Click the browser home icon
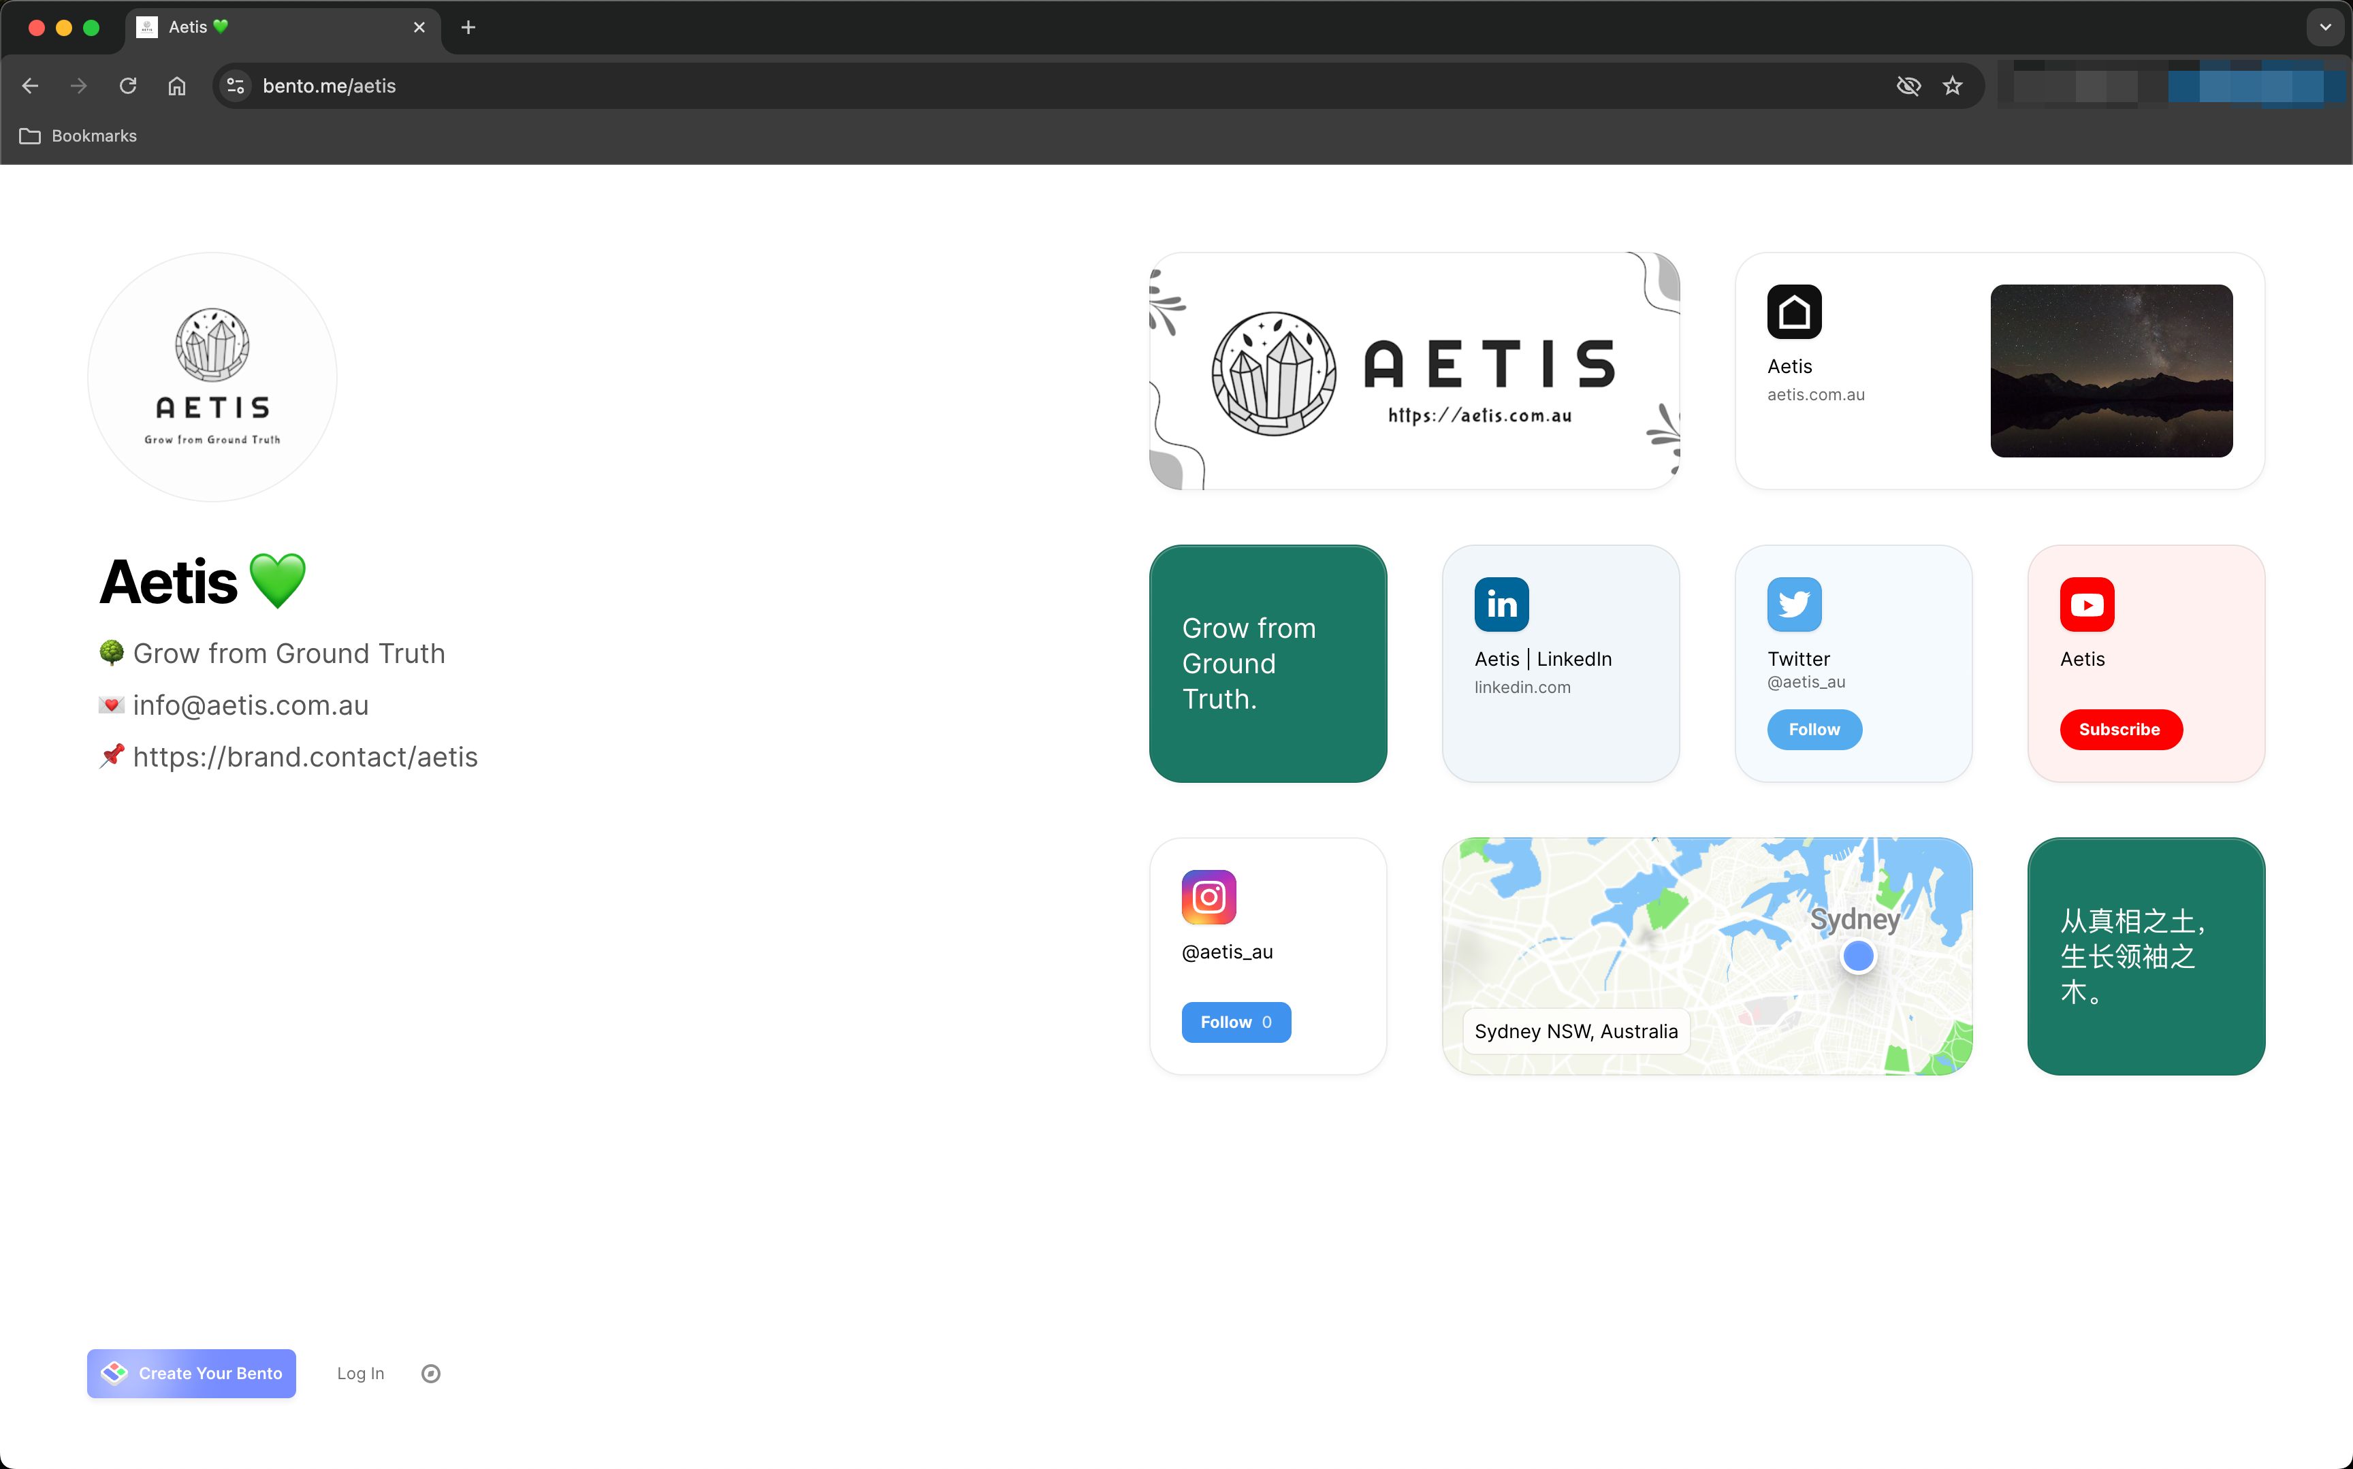This screenshot has width=2353, height=1469. click(177, 86)
